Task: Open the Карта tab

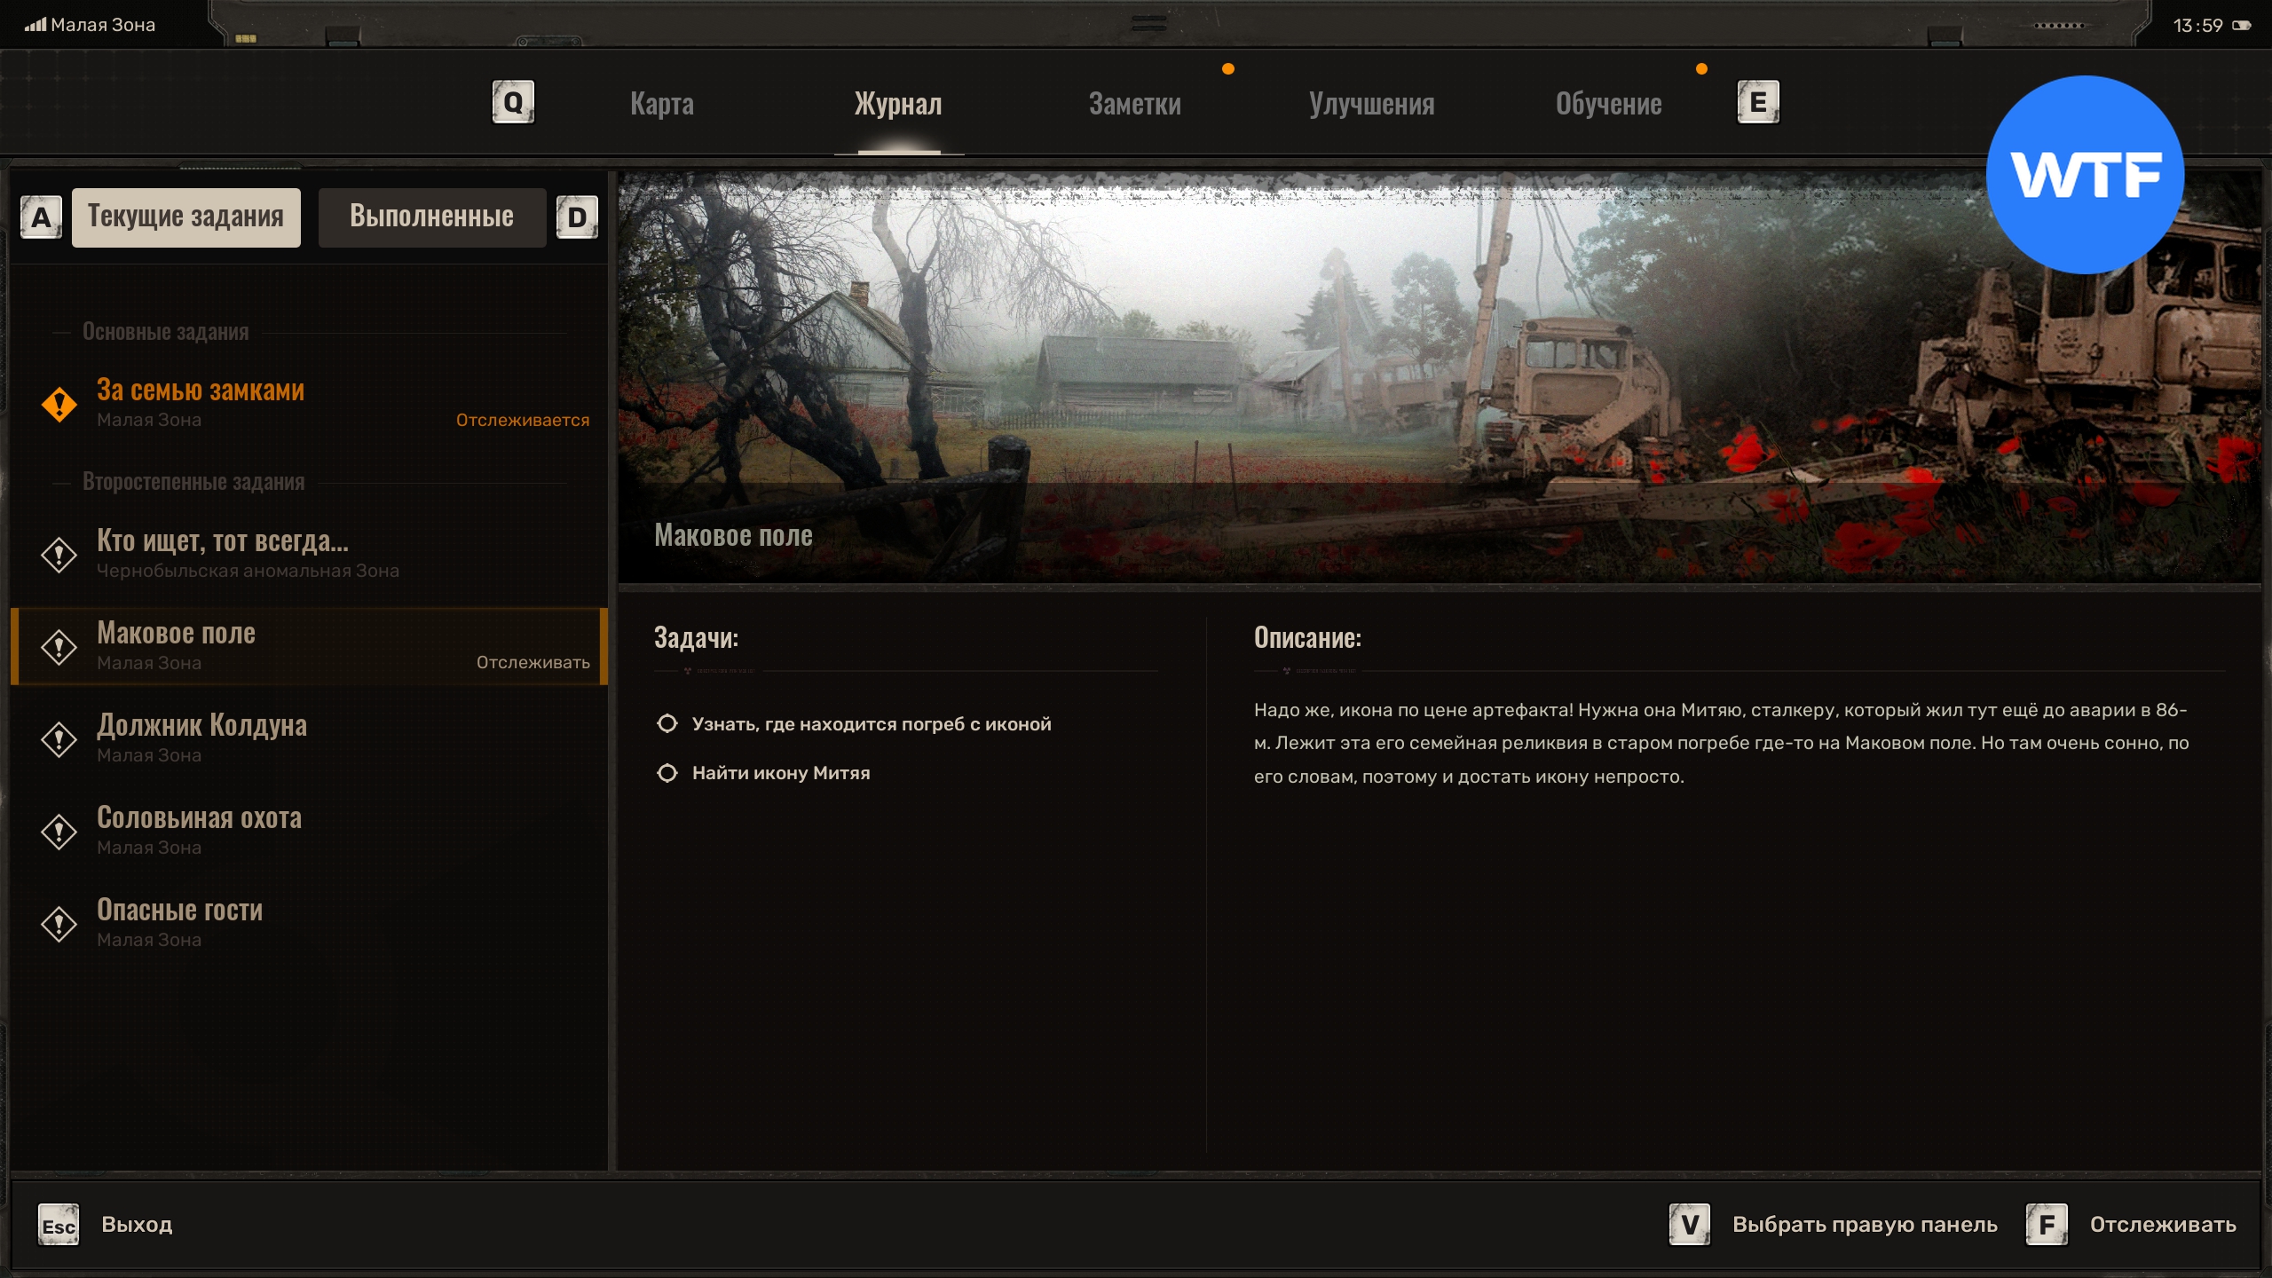Action: [x=662, y=104]
